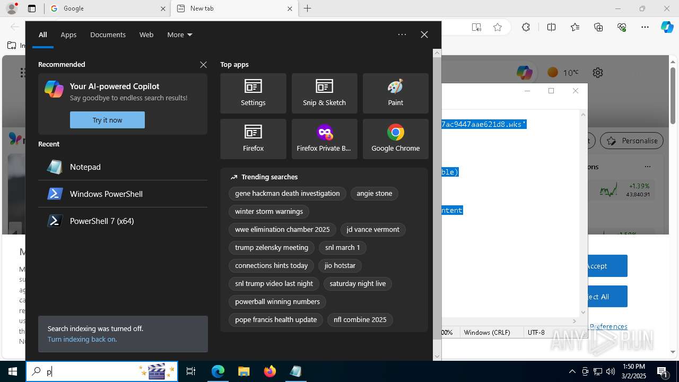Open Windows PowerShell recent item
679x382 pixels.
click(123, 194)
